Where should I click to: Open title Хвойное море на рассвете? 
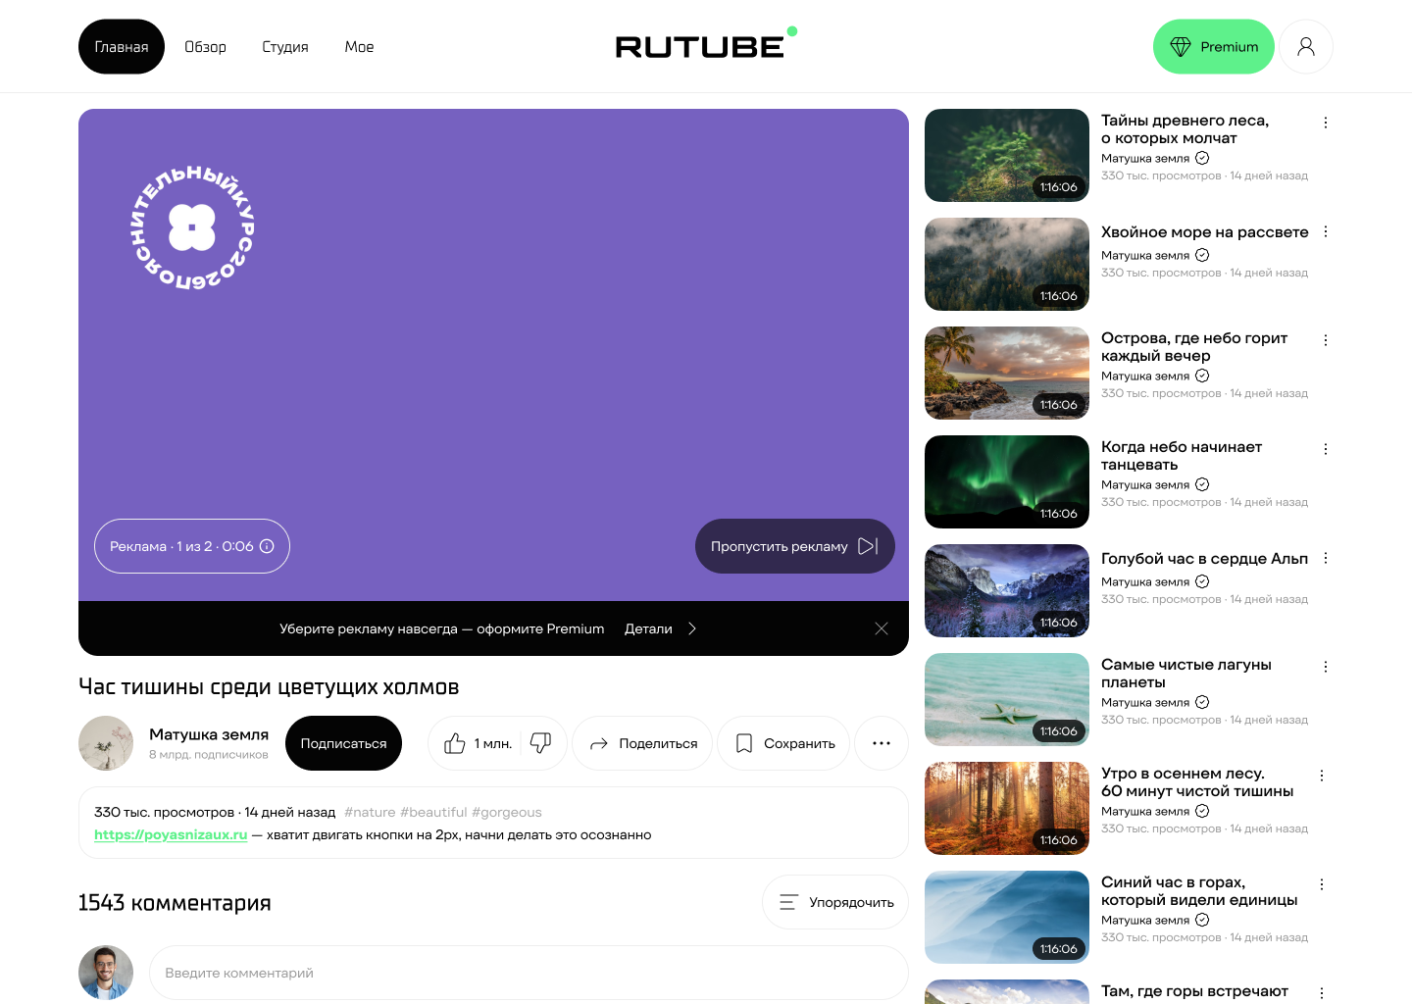point(1205,232)
